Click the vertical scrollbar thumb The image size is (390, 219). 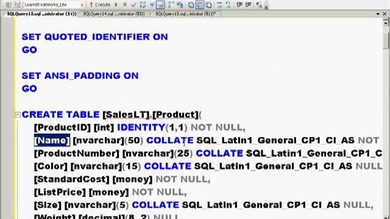click(x=386, y=41)
